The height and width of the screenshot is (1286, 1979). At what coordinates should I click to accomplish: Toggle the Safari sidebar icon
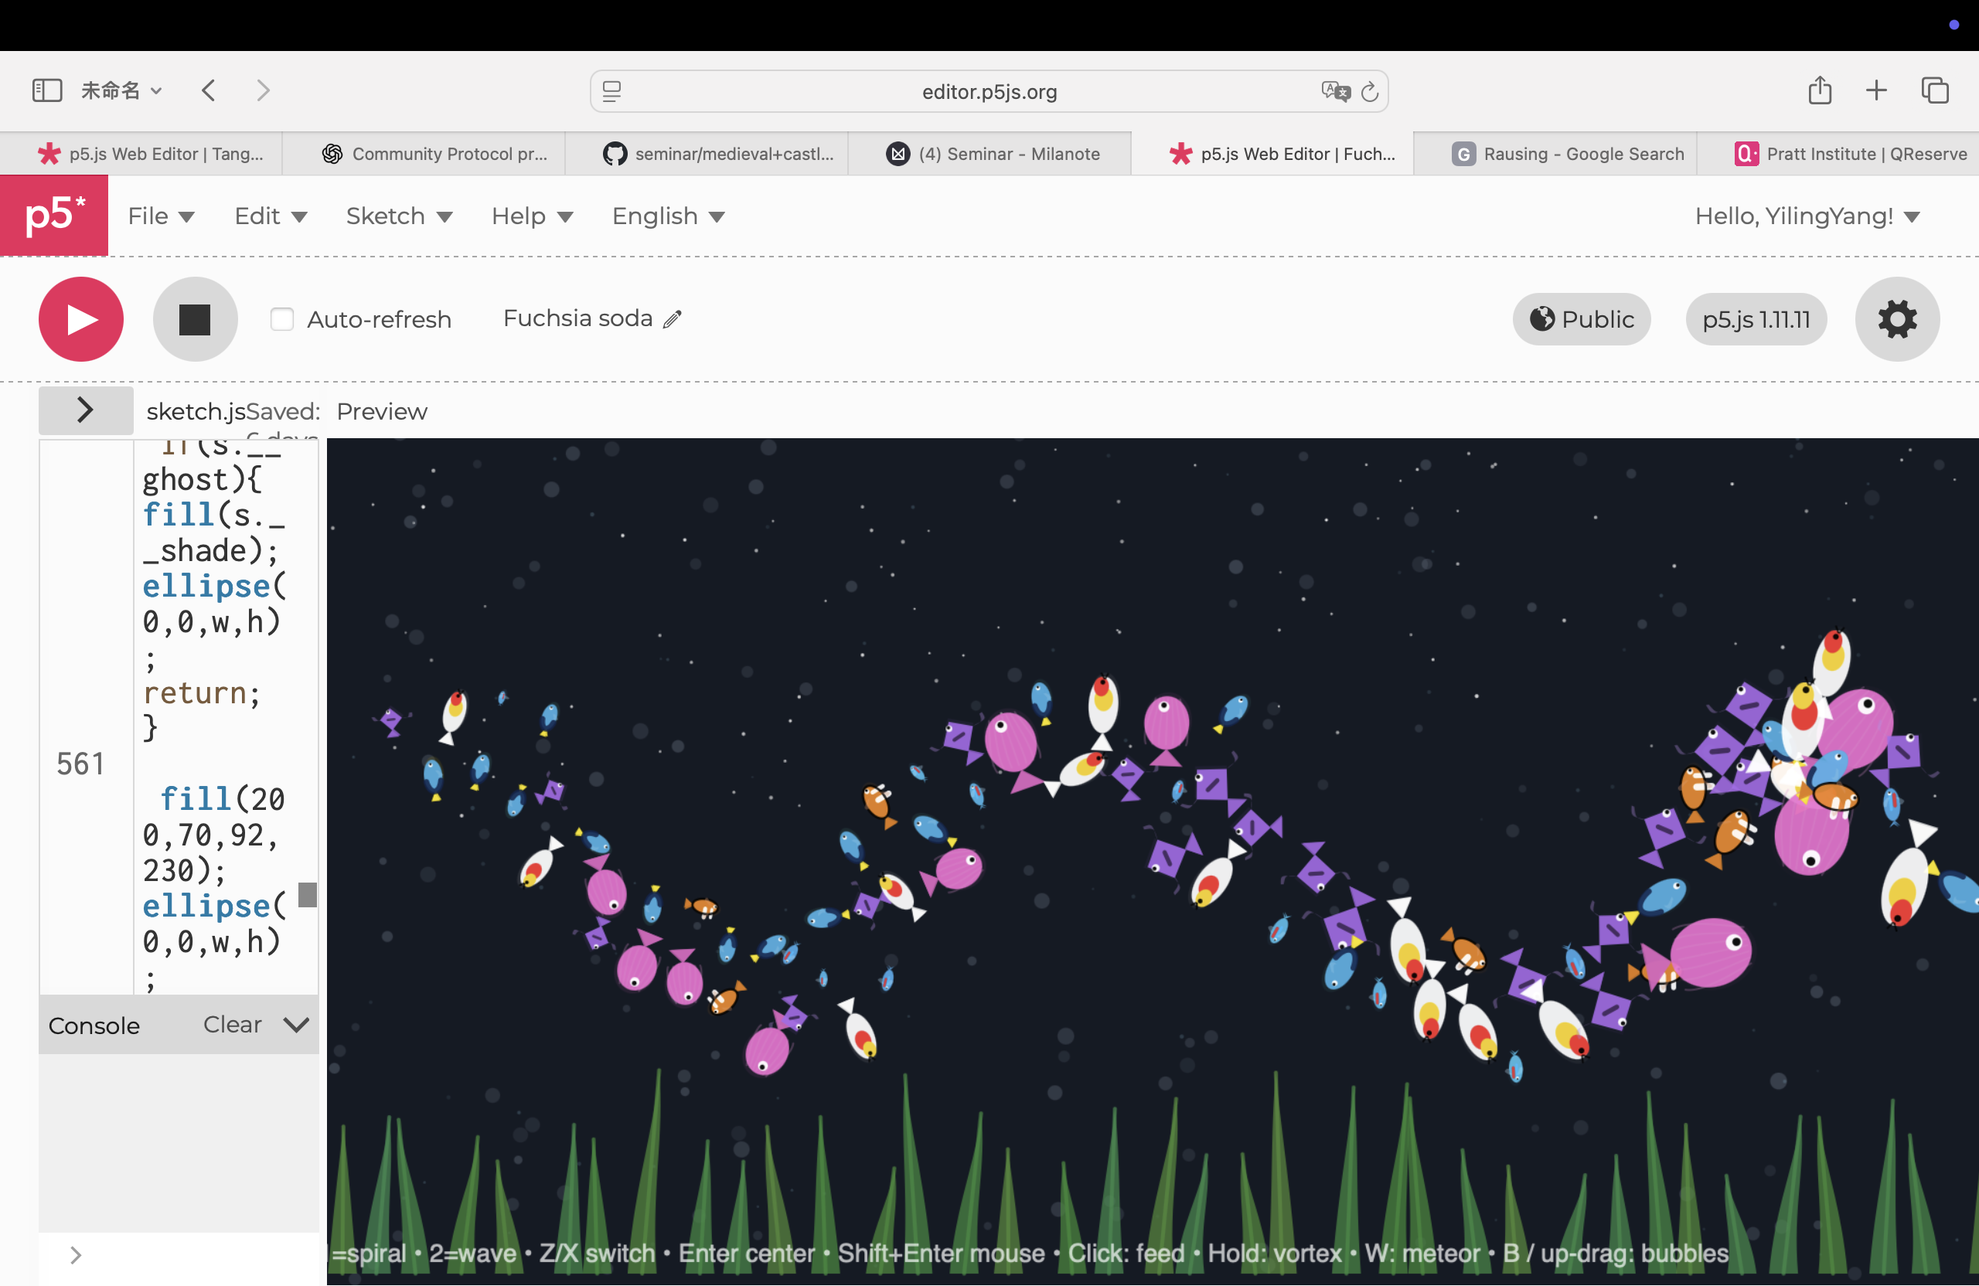[46, 90]
